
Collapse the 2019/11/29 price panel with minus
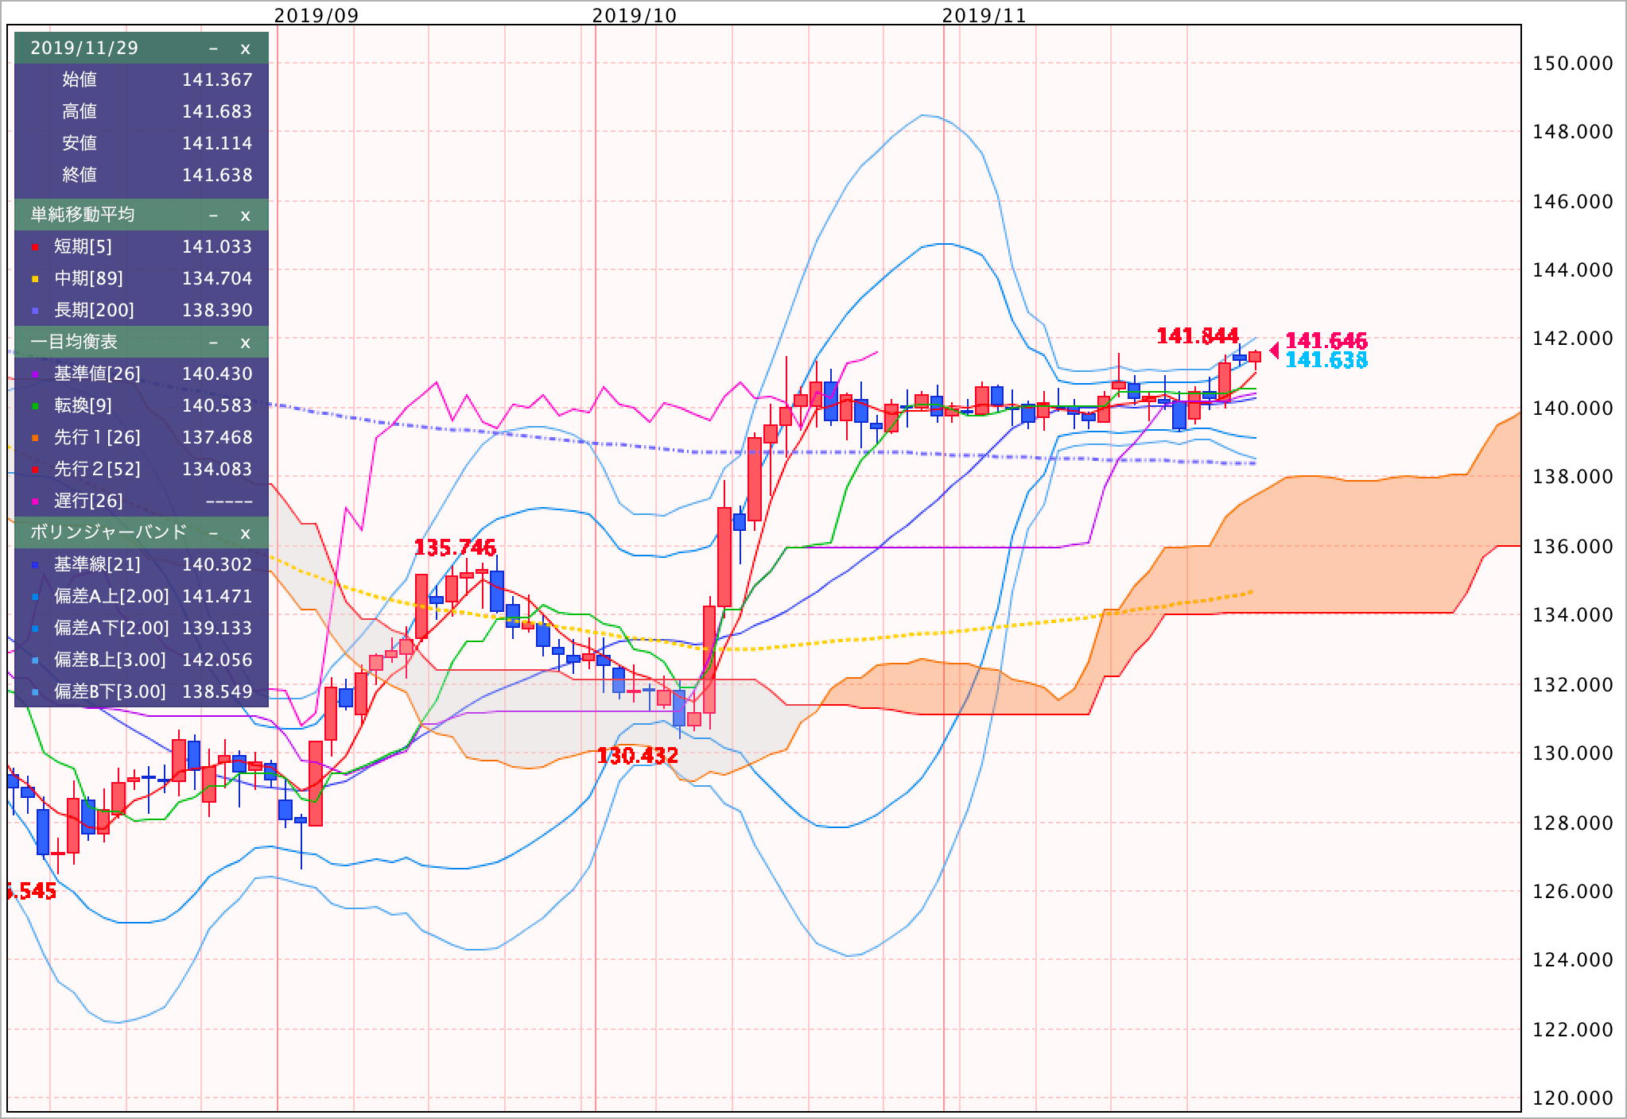pyautogui.click(x=213, y=48)
